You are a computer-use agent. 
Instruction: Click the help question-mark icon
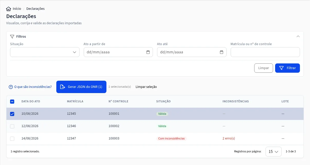pyautogui.click(x=11, y=87)
